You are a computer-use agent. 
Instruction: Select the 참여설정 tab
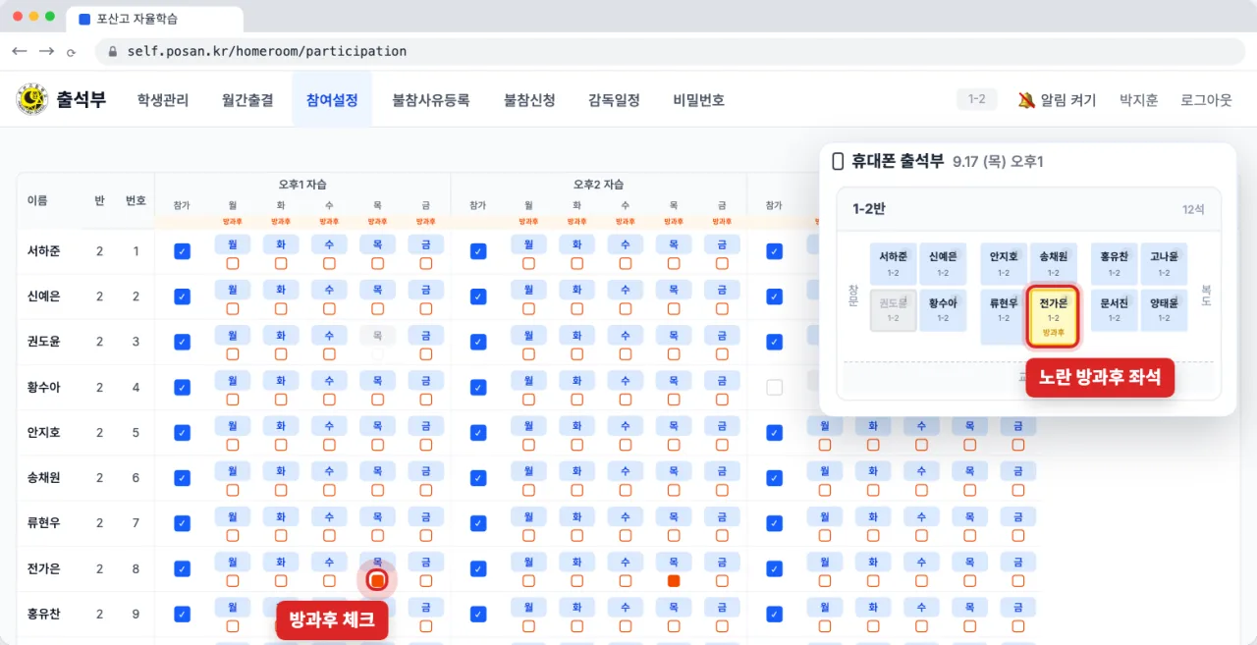332,100
